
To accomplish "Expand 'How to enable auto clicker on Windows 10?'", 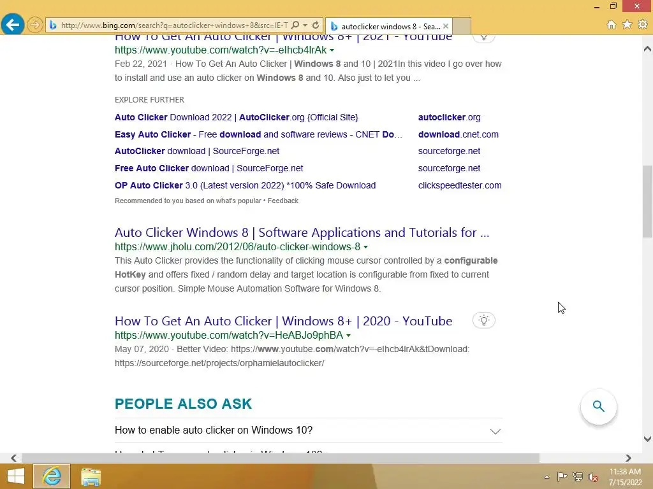I will [x=308, y=430].
